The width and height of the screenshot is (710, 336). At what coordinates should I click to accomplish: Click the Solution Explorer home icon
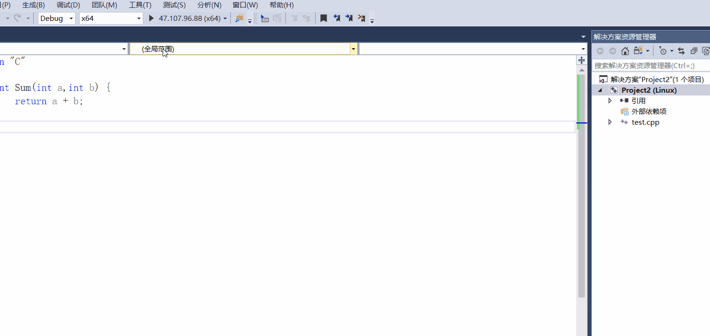click(x=625, y=51)
